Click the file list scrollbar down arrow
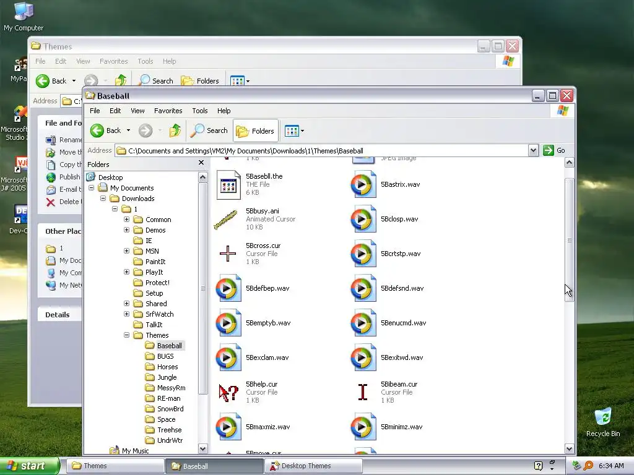The image size is (634, 475). (x=570, y=448)
